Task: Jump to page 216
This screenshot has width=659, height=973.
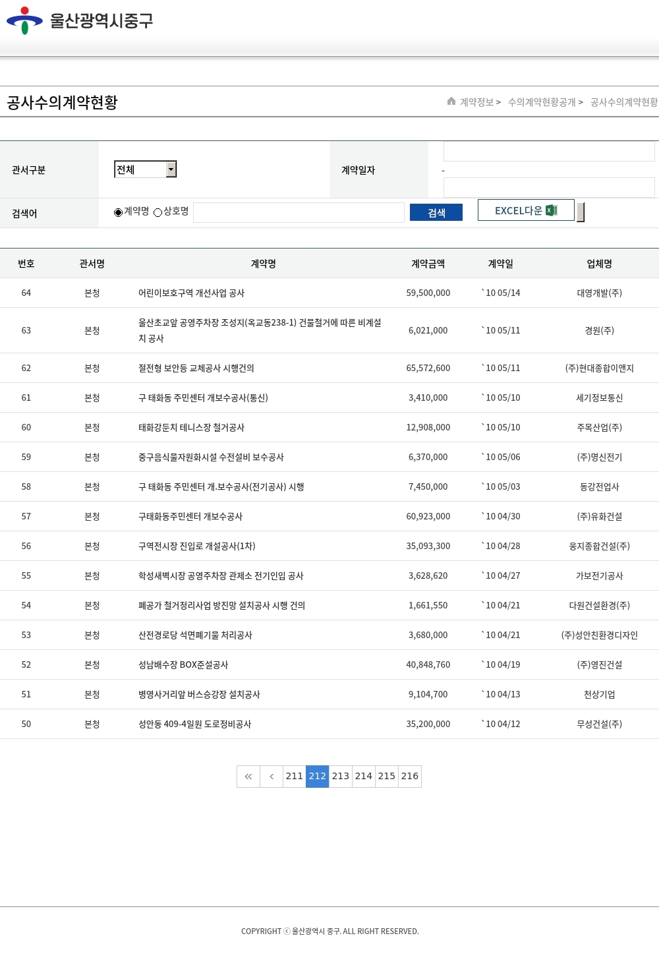Action: click(x=410, y=777)
